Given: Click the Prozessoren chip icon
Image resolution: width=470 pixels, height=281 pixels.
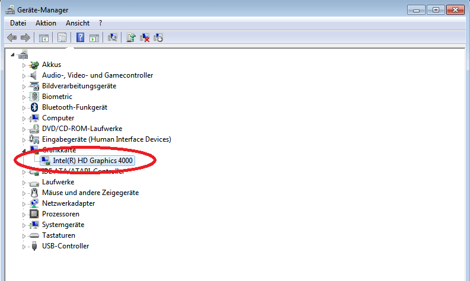Looking at the screenshot, I should click(34, 214).
